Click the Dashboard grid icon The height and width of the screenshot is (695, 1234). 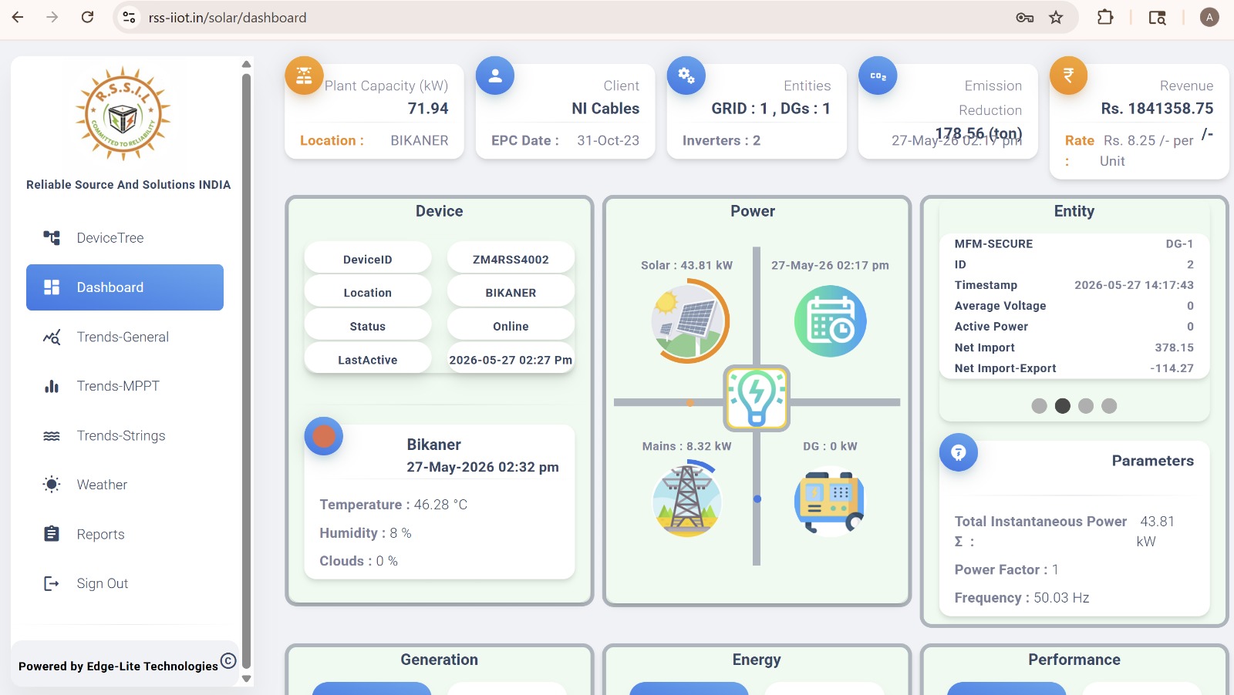tap(52, 287)
